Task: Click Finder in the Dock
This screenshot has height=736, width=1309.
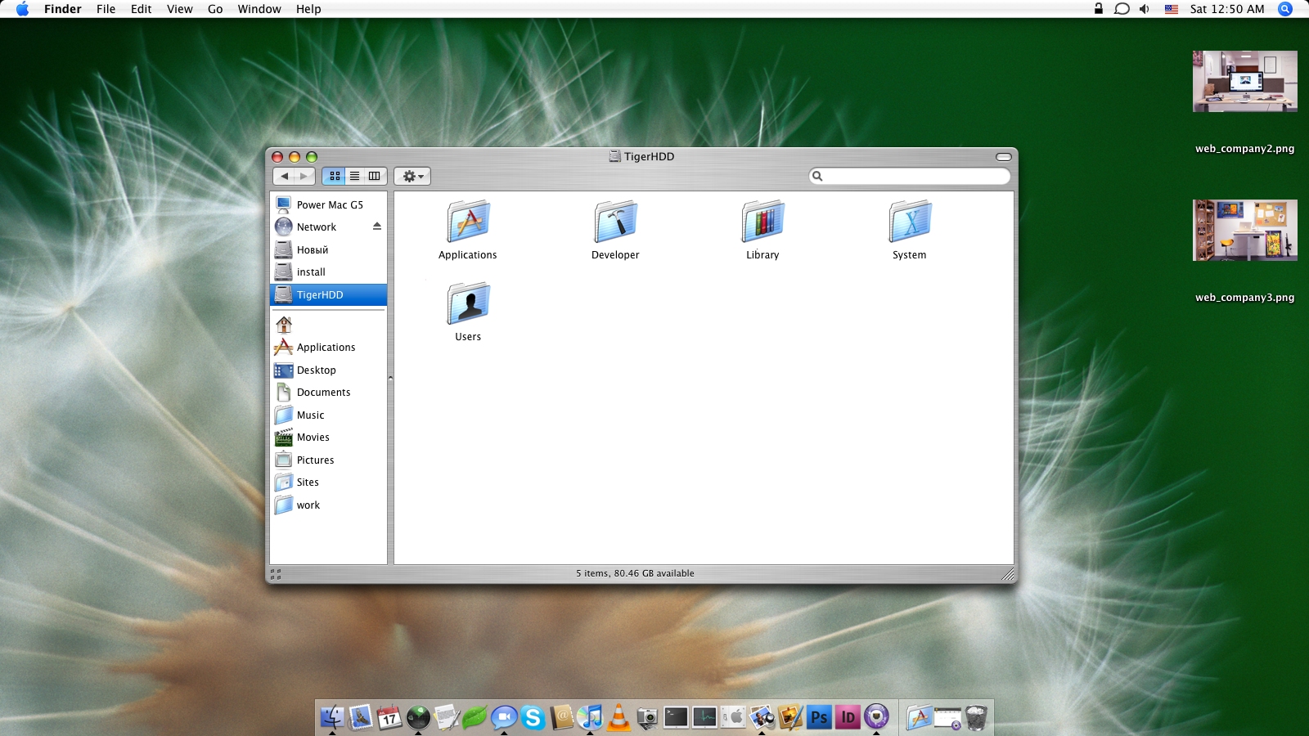Action: tap(332, 717)
